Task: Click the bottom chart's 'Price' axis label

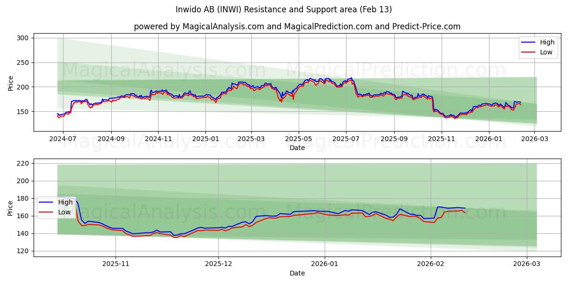Action: (x=11, y=208)
